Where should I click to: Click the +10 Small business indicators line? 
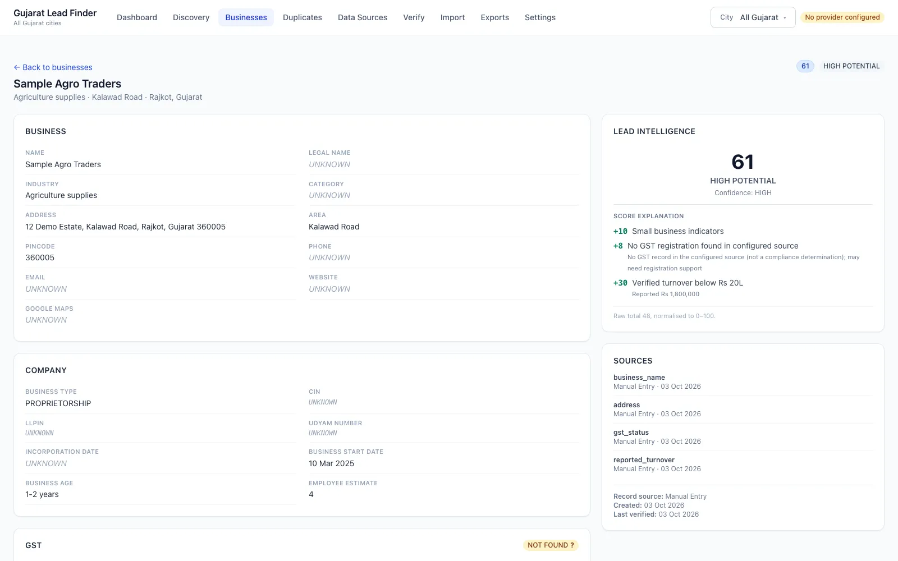coord(668,231)
